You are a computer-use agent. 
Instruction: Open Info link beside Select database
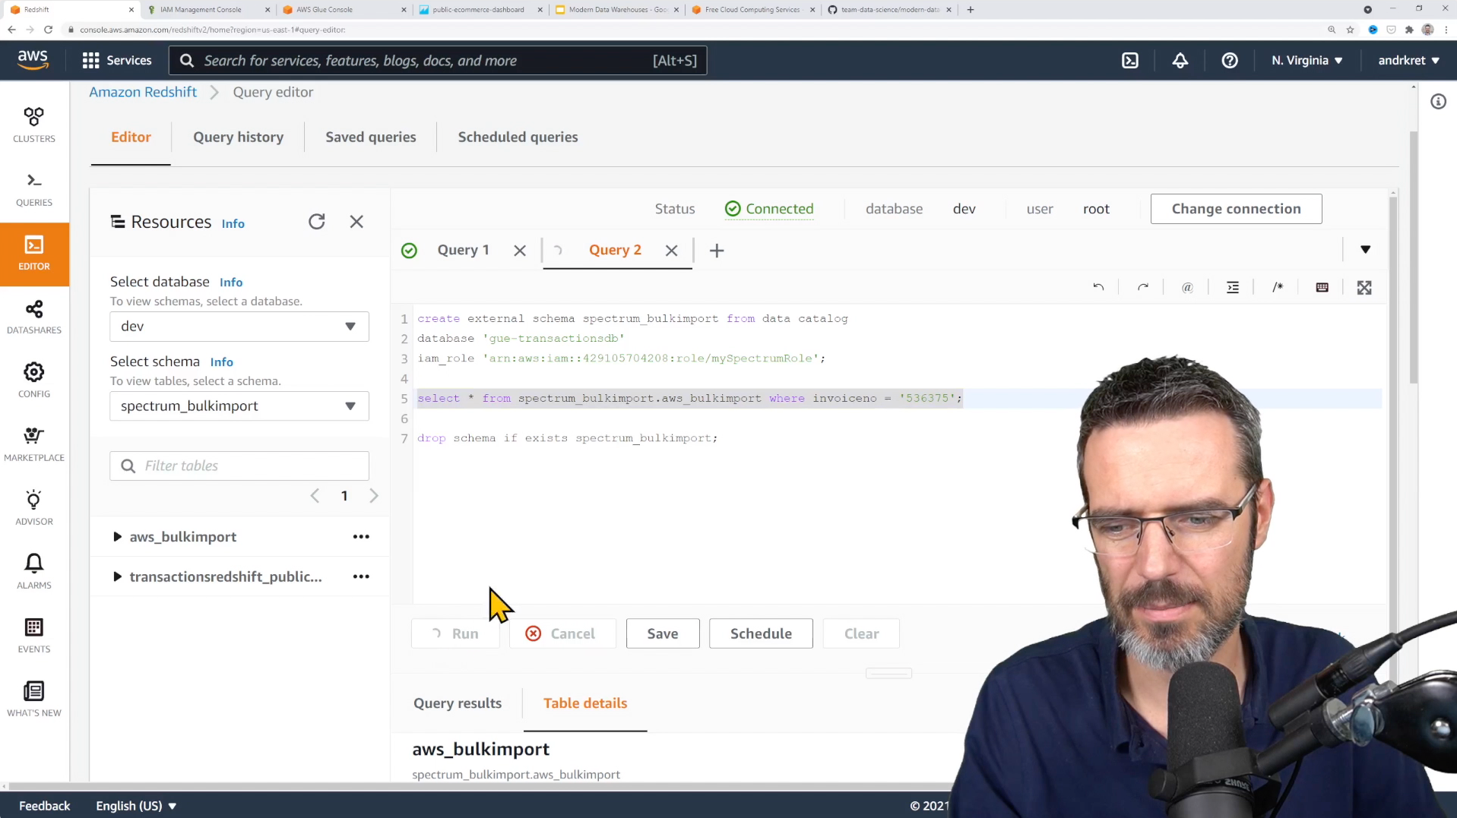click(x=231, y=283)
